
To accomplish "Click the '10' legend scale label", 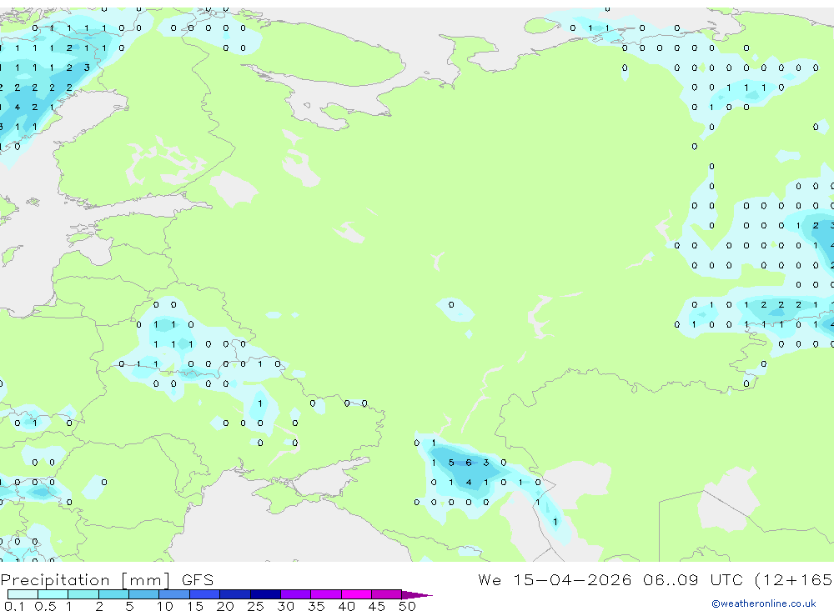I will [164, 606].
